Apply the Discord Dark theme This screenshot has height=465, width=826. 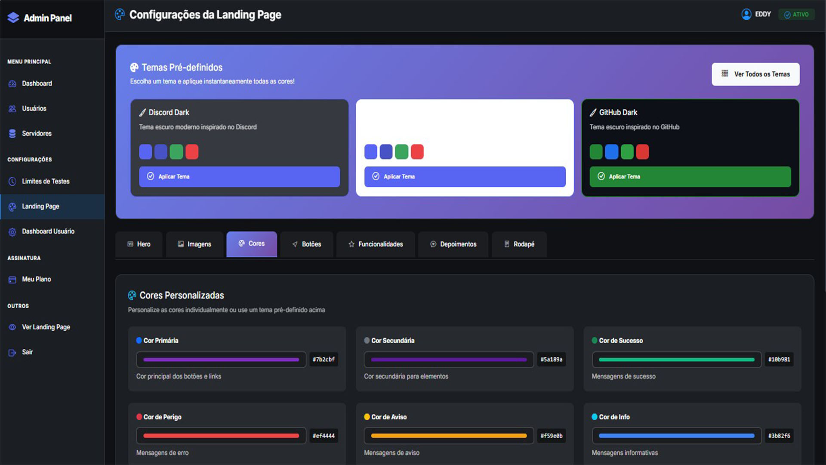(239, 177)
